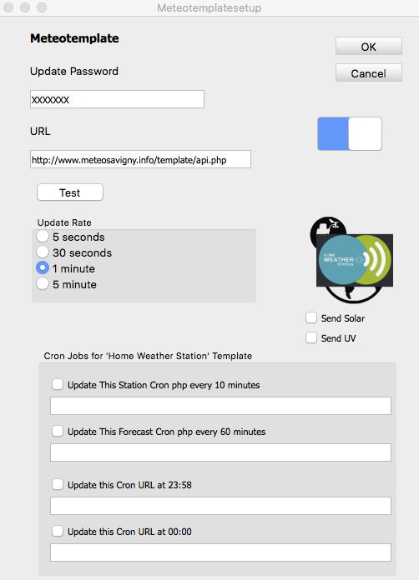Click the Test button
This screenshot has height=580, width=419.
[x=70, y=192]
